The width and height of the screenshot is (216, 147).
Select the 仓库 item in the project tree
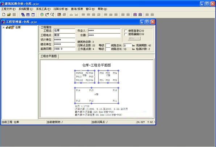click(18, 28)
